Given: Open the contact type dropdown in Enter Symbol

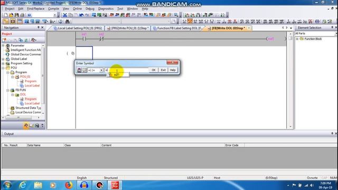Looking at the screenshot, I should click(101, 70).
